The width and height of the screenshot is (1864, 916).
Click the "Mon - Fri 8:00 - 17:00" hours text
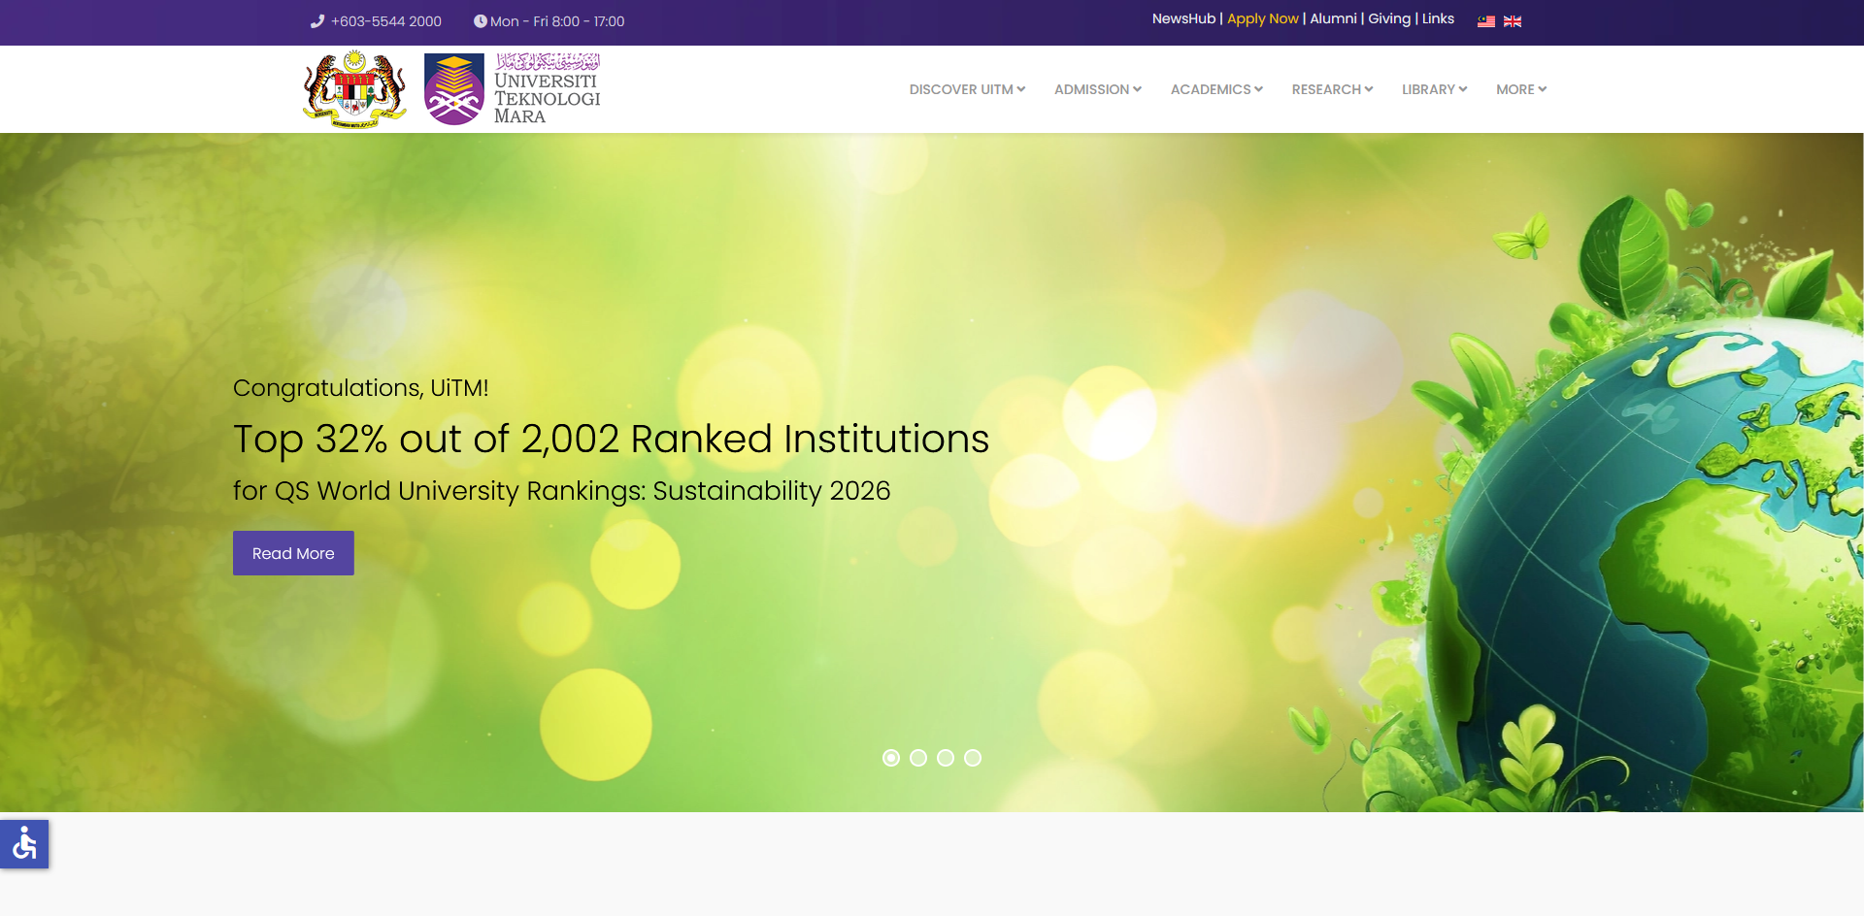pyautogui.click(x=557, y=21)
